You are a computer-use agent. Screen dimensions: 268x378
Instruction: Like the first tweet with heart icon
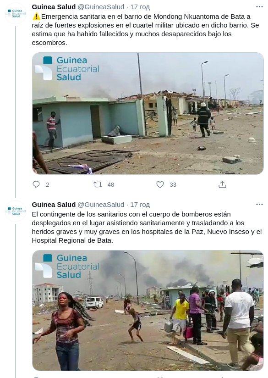pos(160,184)
